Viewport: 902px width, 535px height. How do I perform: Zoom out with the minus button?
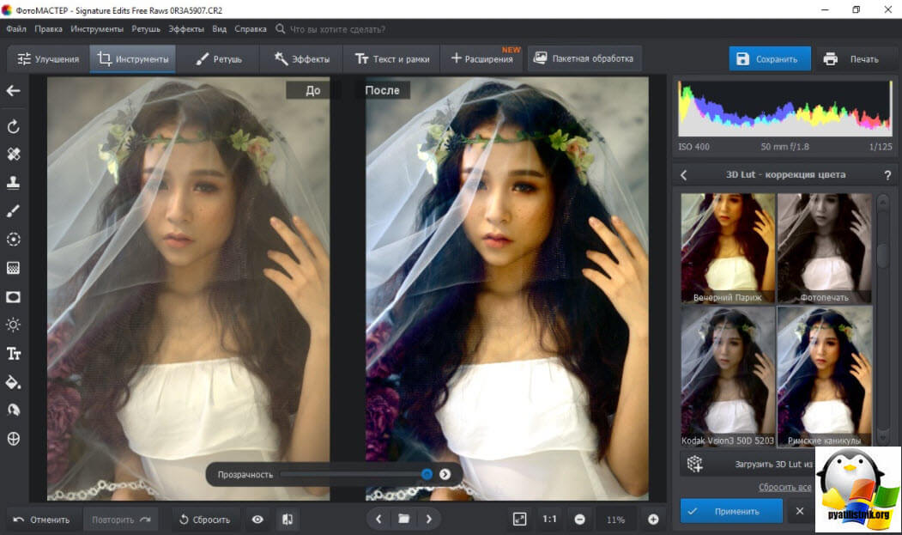(580, 520)
